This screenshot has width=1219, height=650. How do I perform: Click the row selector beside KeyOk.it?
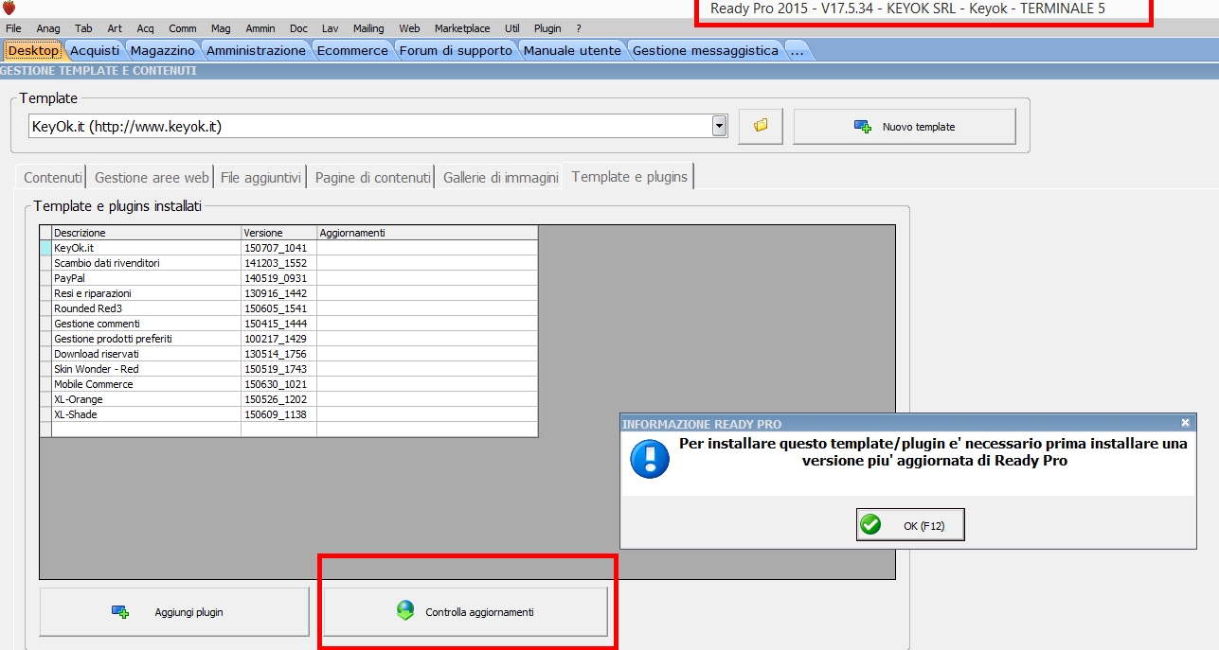[45, 248]
